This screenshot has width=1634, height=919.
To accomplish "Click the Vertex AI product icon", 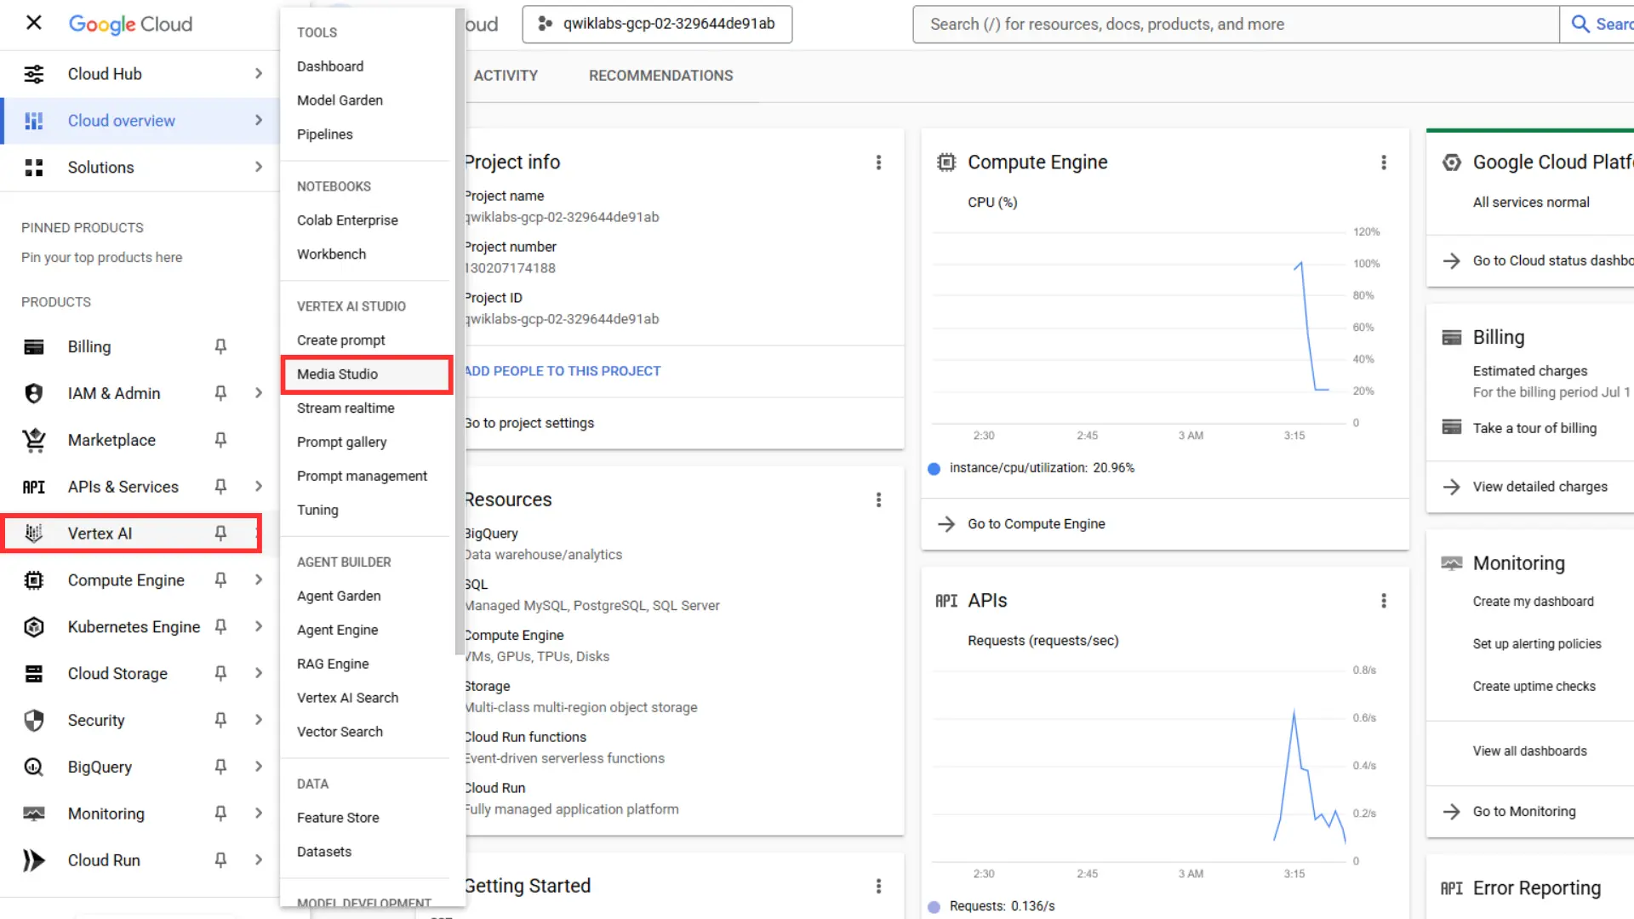I will pyautogui.click(x=34, y=534).
